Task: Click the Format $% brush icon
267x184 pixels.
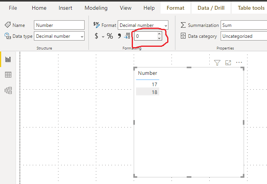Action: [x=96, y=25]
